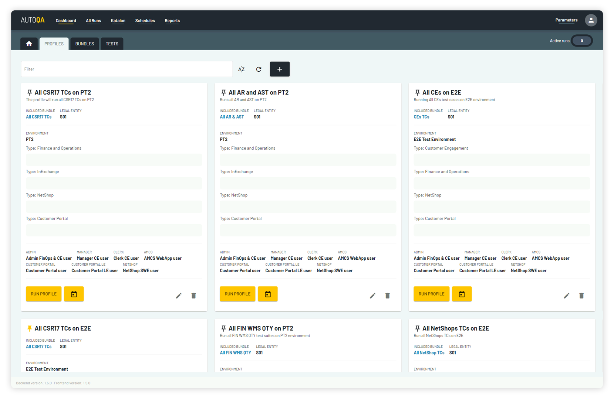
Task: Pin the All CSR17 TCs on PT2 profile
Action: coord(30,92)
